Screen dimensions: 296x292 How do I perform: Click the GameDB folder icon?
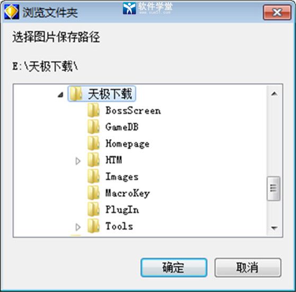point(93,127)
